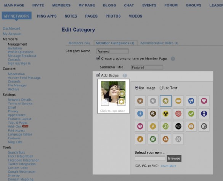Pick the orange flame badge
The image size is (223, 181).
click(140, 139)
